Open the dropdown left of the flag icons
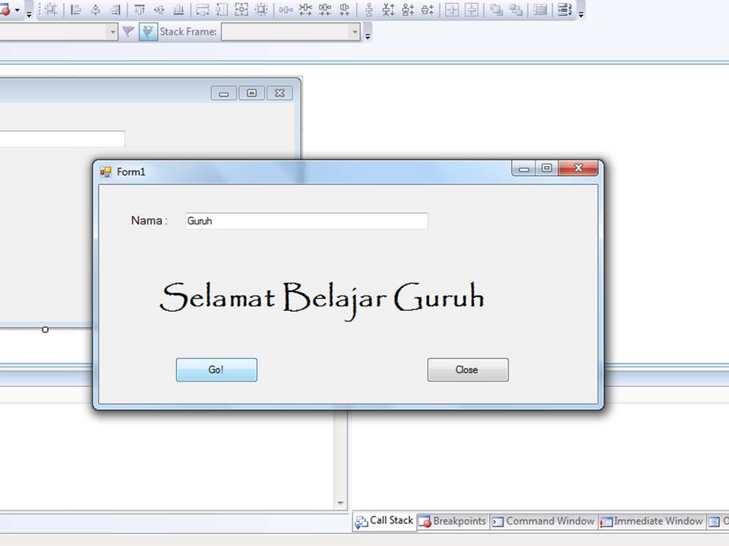The image size is (729, 546). coord(112,32)
